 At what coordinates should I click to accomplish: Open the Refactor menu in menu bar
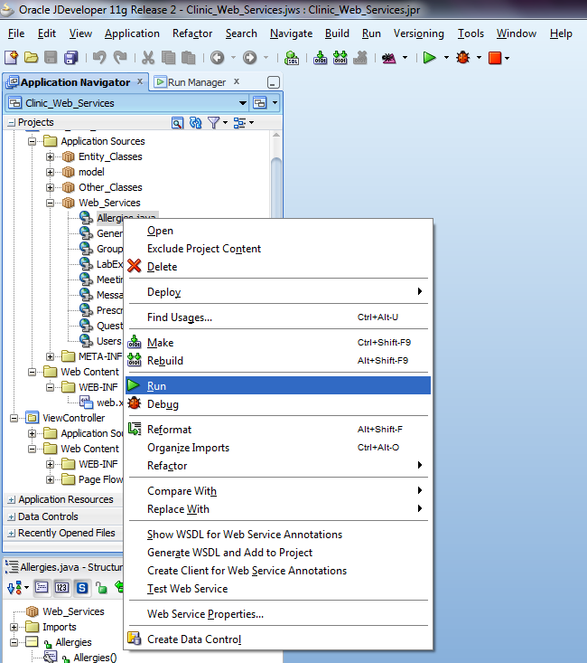pyautogui.click(x=192, y=33)
